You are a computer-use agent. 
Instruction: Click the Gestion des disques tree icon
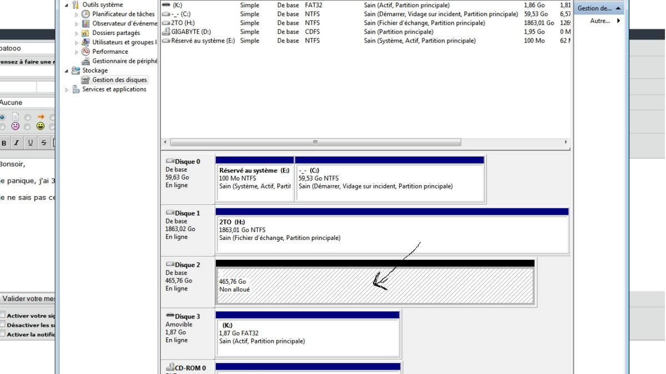(x=86, y=80)
